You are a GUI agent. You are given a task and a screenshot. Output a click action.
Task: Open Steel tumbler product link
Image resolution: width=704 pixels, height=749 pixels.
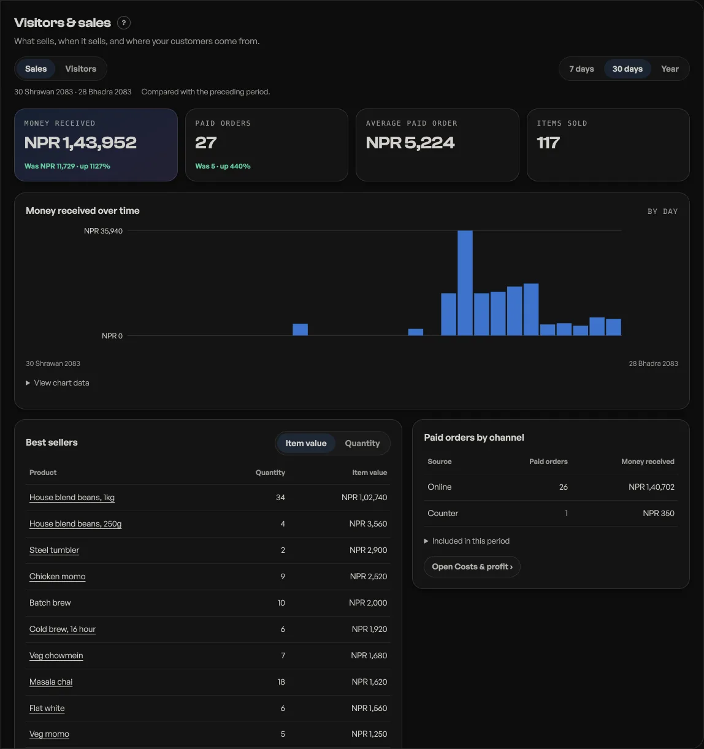click(54, 550)
